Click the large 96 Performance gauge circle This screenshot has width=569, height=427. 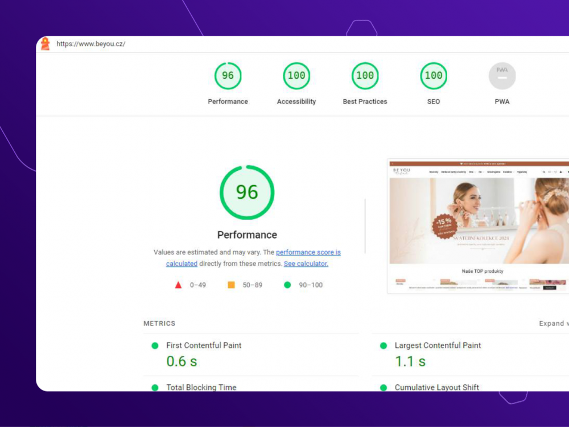click(x=247, y=192)
